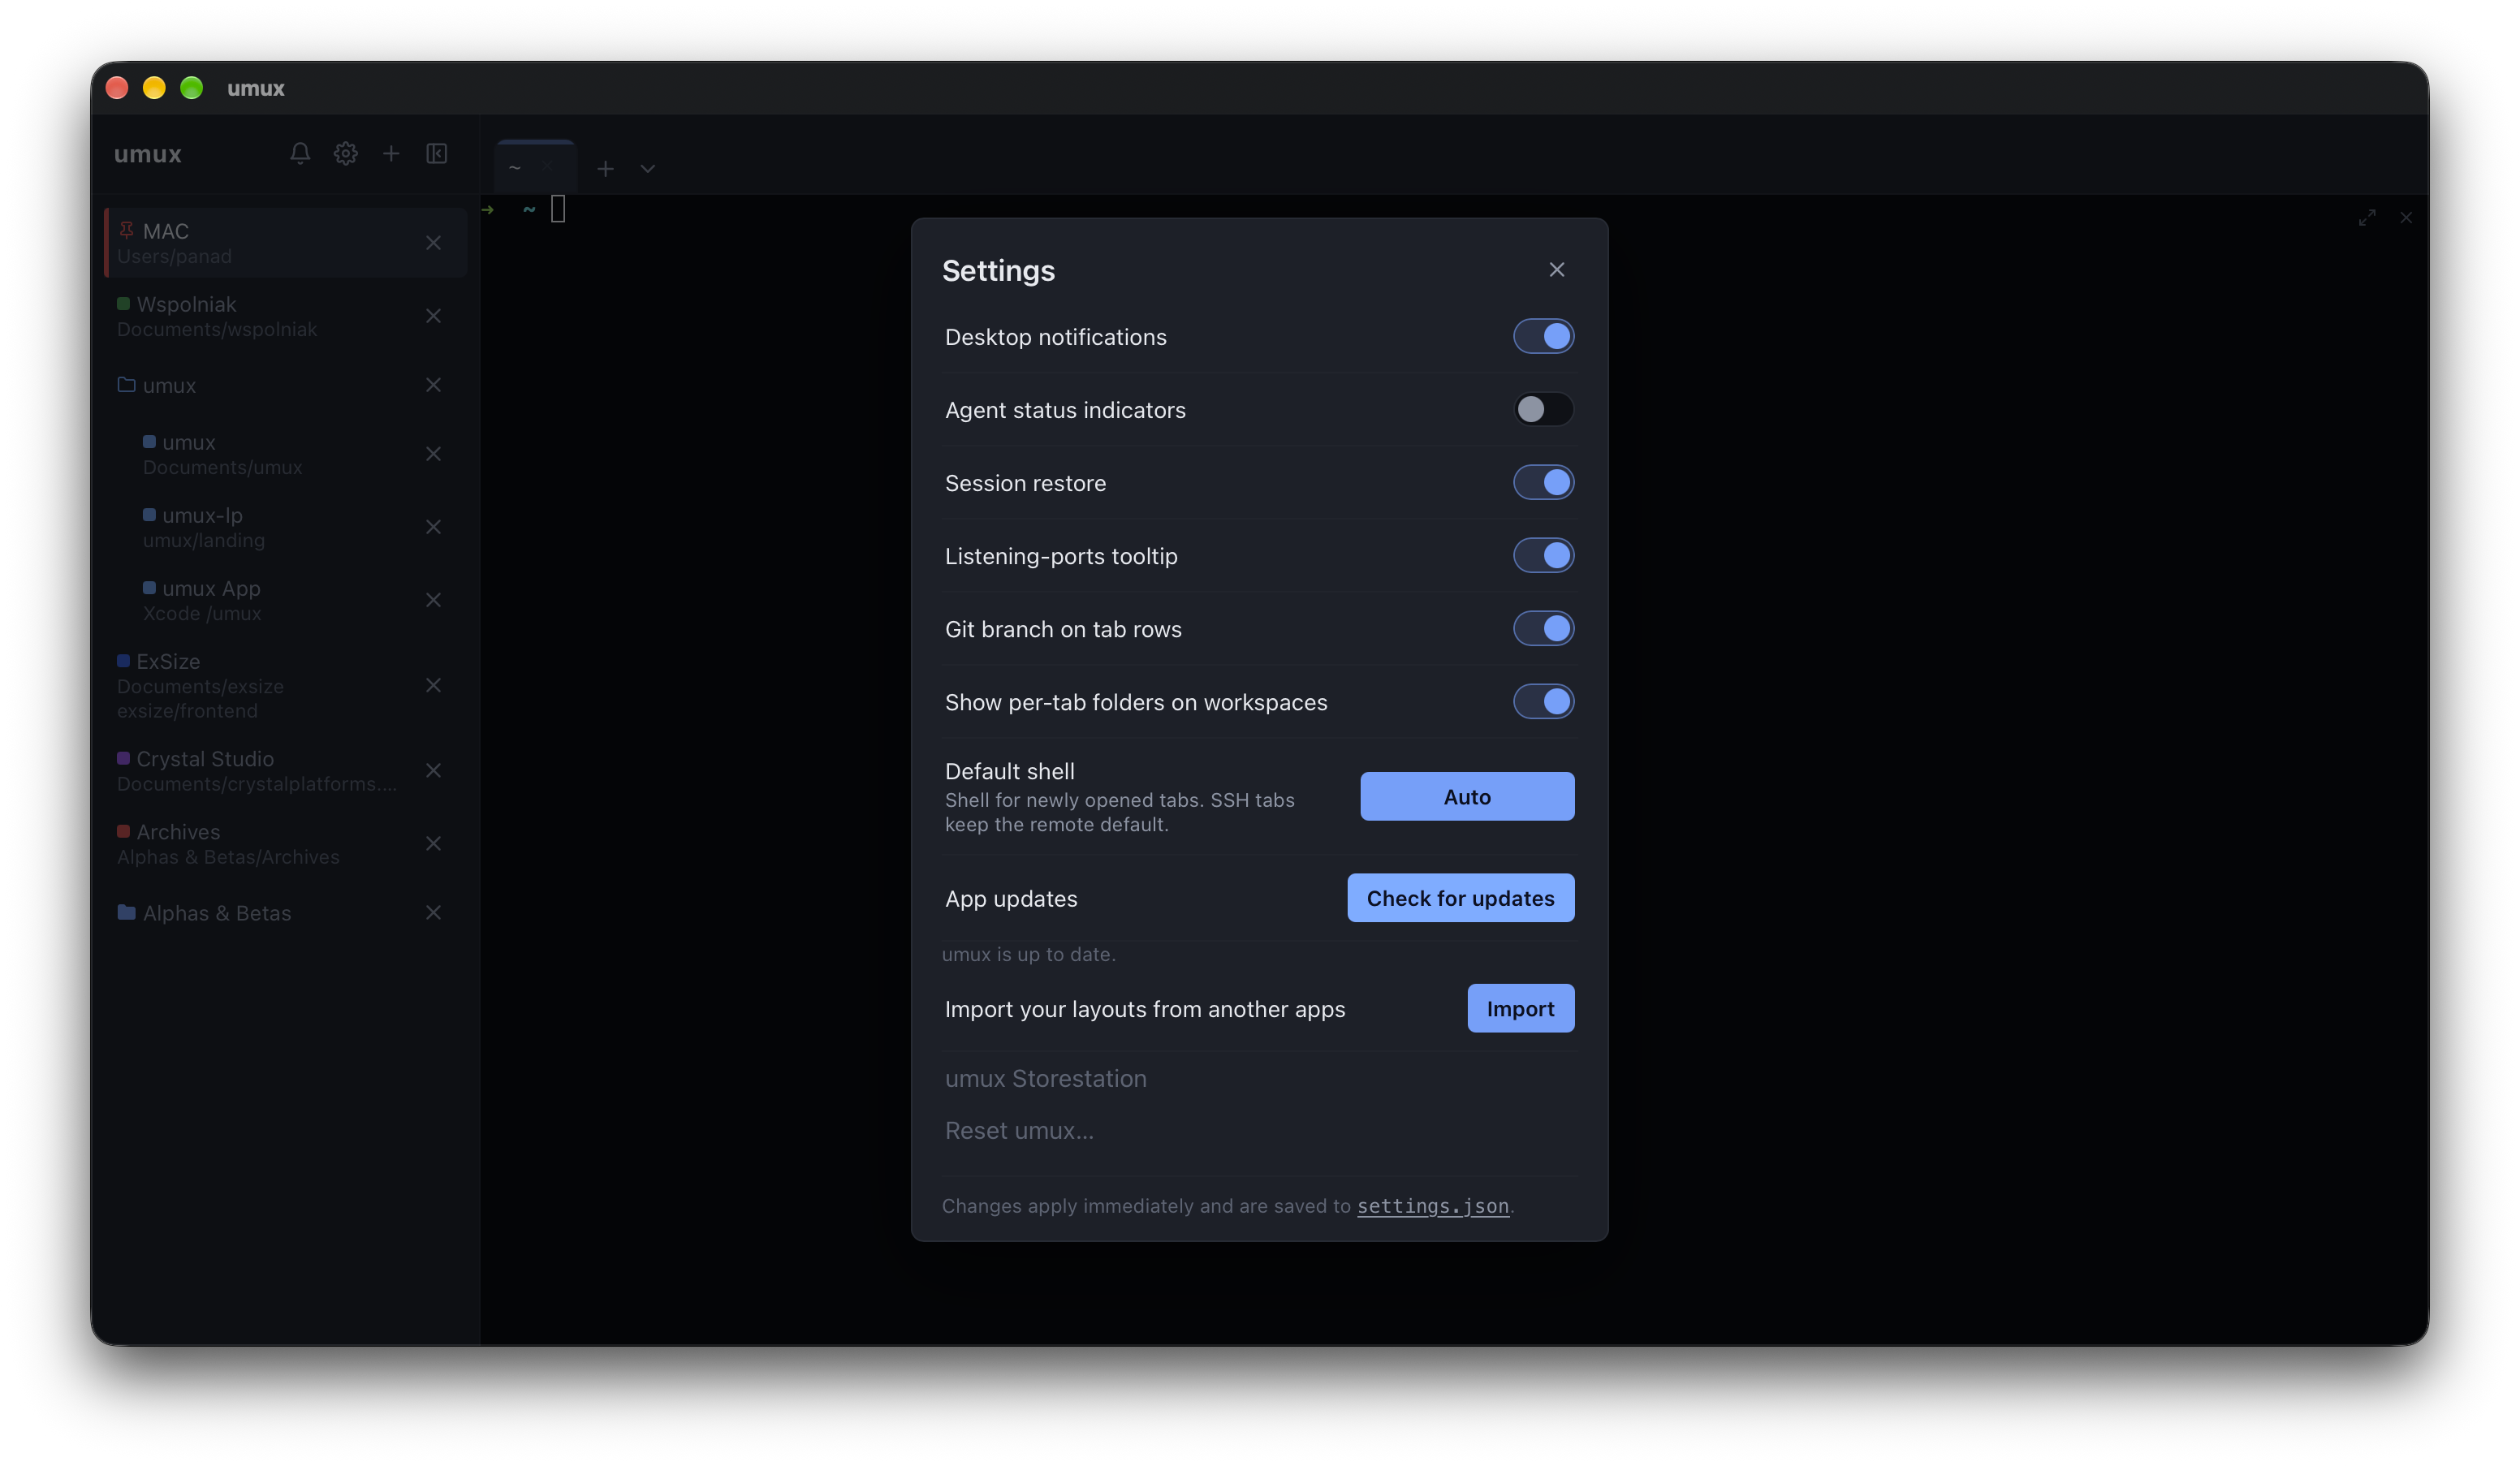2520x1466 pixels.
Task: Click the macOS yellow minimize button
Action: click(x=154, y=88)
